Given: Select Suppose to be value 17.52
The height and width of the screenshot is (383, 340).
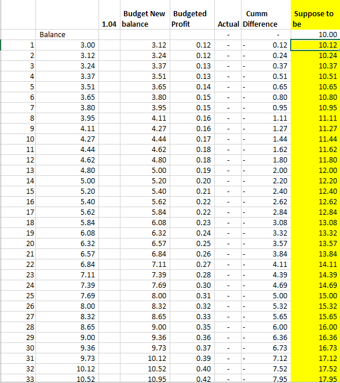Looking at the screenshot, I should (316, 369).
